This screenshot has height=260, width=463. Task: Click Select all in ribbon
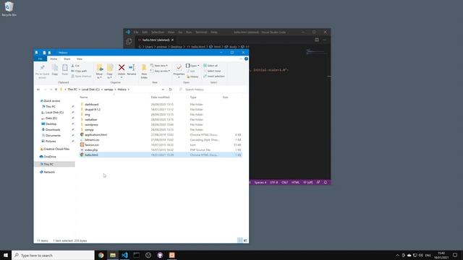click(211, 66)
